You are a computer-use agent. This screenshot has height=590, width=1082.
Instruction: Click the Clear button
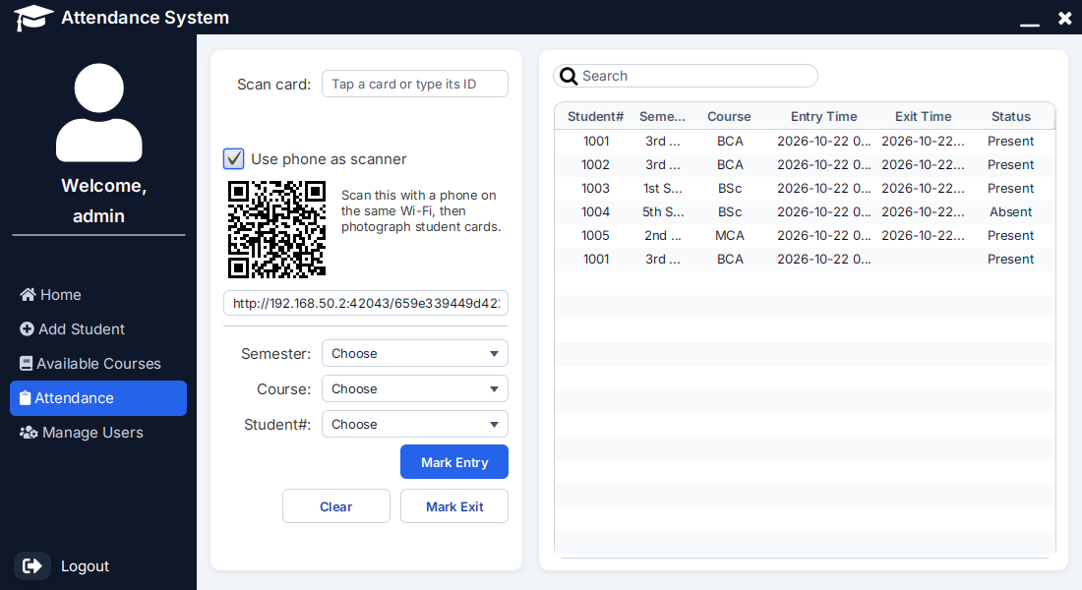tap(336, 505)
